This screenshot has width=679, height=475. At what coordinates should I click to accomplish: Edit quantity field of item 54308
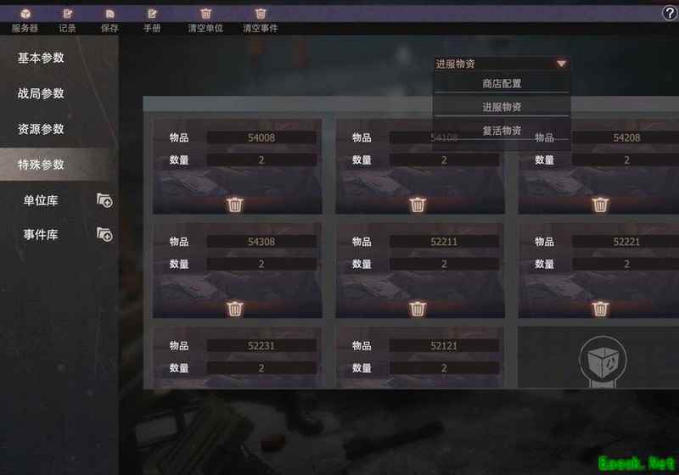point(261,264)
